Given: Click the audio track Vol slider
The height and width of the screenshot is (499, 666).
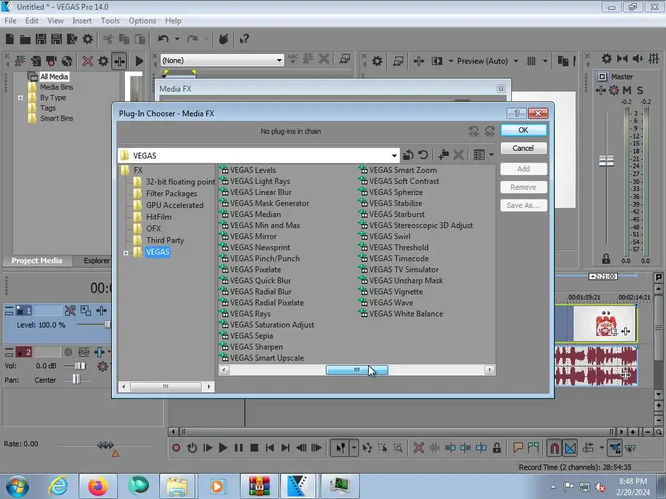Looking at the screenshot, I should pos(80,366).
